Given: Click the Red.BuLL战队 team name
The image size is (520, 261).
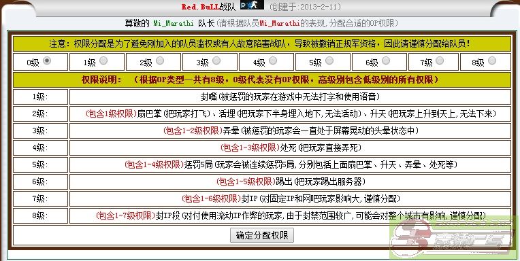Looking at the screenshot, I should click(x=208, y=7).
